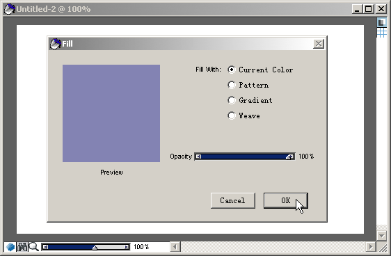
Task: Click the Opacity slider thumb
Action: coord(289,157)
